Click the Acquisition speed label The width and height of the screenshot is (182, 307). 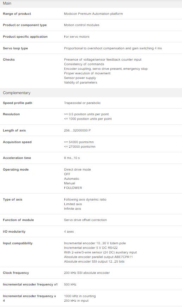click(17, 142)
